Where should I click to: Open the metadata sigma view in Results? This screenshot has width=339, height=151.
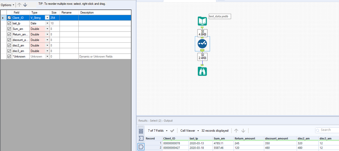pos(141,138)
